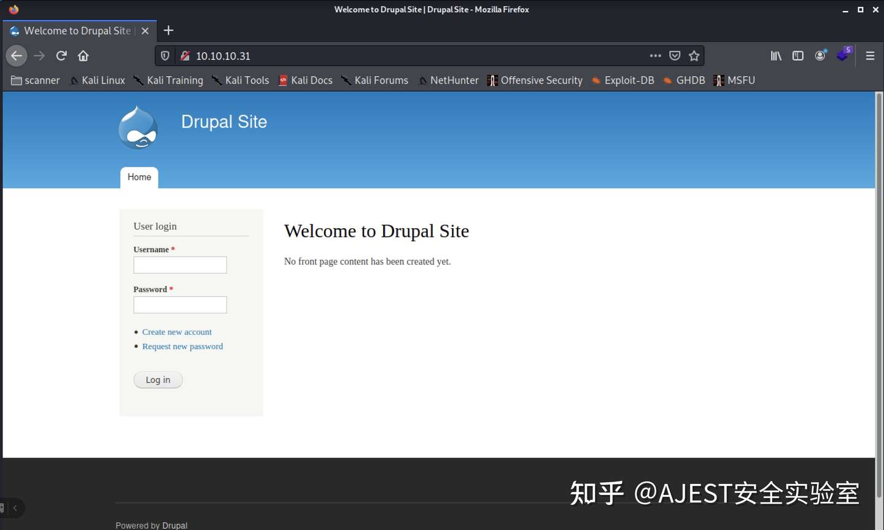This screenshot has height=530, width=884.
Task: Open the MSFU bookmark
Action: pos(734,80)
